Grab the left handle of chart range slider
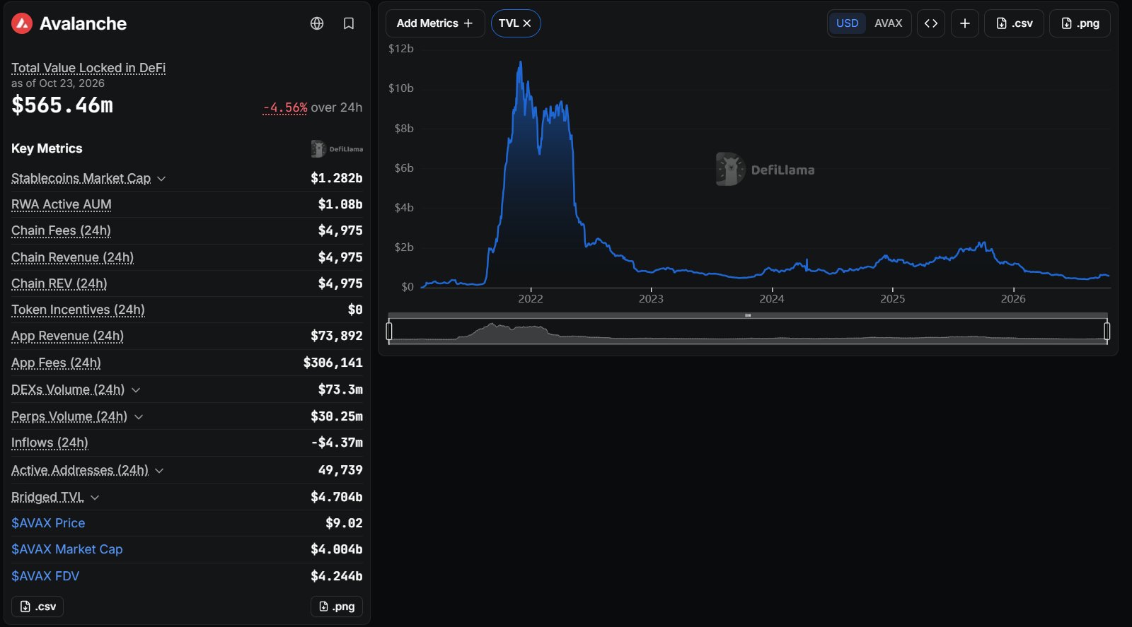The image size is (1132, 627). (x=389, y=330)
